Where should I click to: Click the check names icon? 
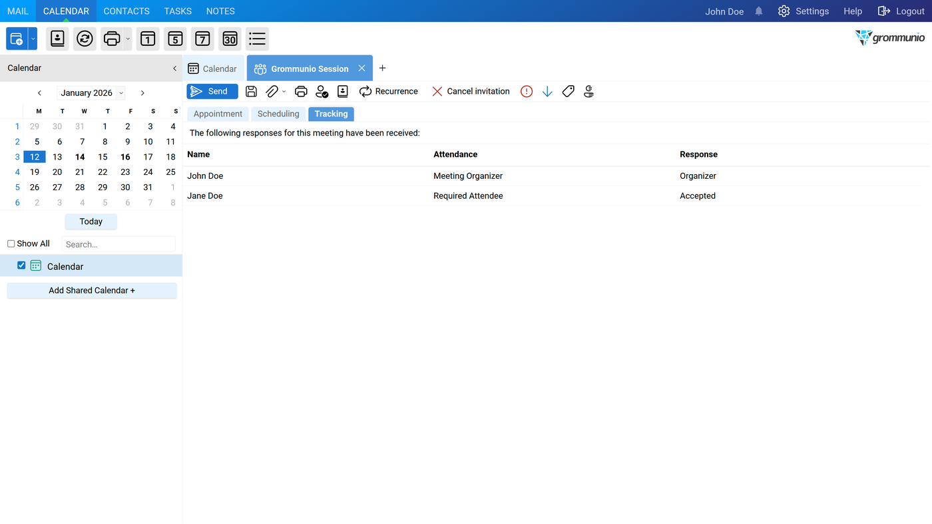point(322,92)
